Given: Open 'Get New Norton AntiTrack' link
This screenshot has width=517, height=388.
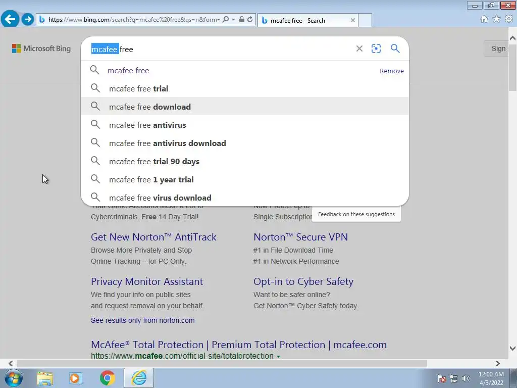Looking at the screenshot, I should pos(153,237).
